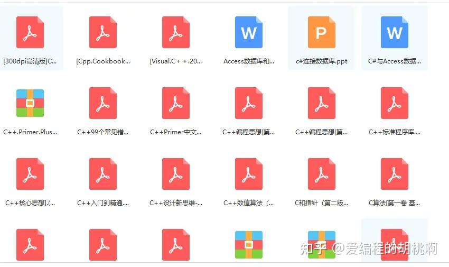Screen dimensions: 449x267
Task: Click the C++入门到精通... PDF icon
Action: pos(103,174)
